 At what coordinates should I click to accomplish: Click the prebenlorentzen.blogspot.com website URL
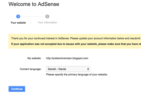click(67, 58)
